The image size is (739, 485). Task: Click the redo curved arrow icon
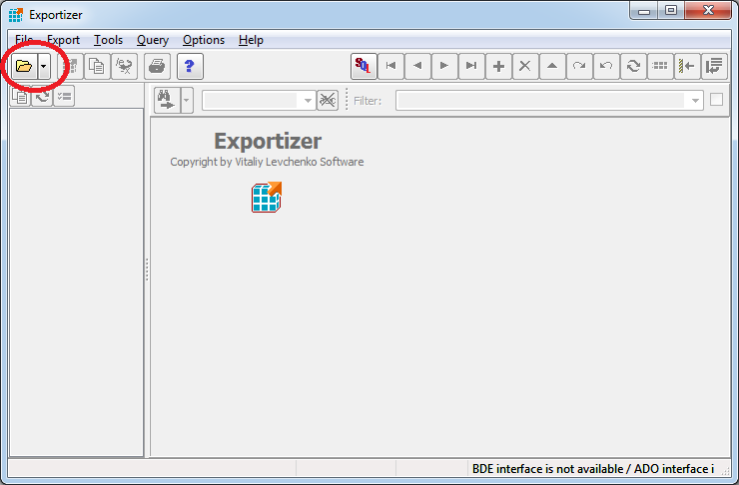(x=579, y=67)
